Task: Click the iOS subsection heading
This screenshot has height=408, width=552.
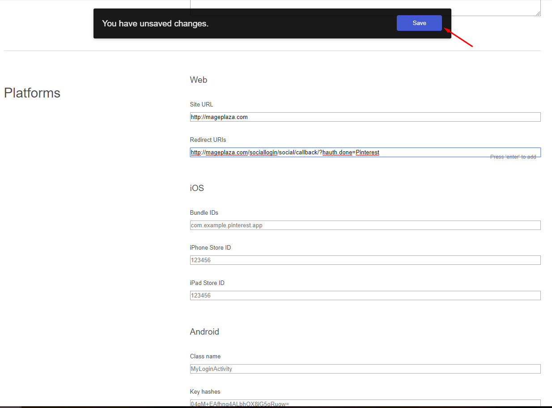Action: pyautogui.click(x=197, y=188)
